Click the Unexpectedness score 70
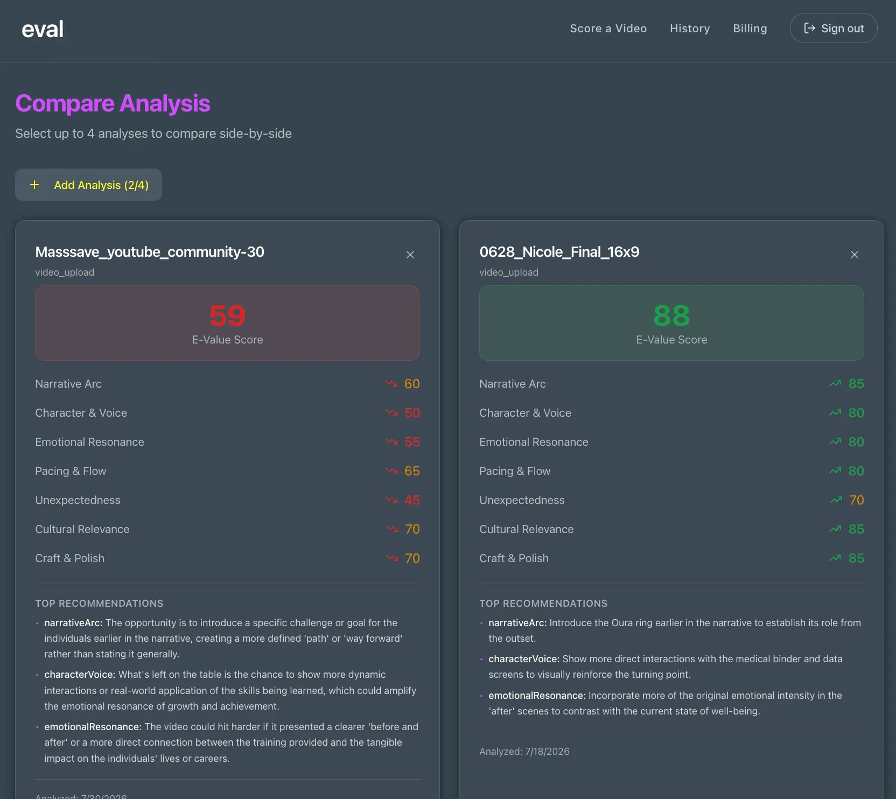 click(856, 500)
